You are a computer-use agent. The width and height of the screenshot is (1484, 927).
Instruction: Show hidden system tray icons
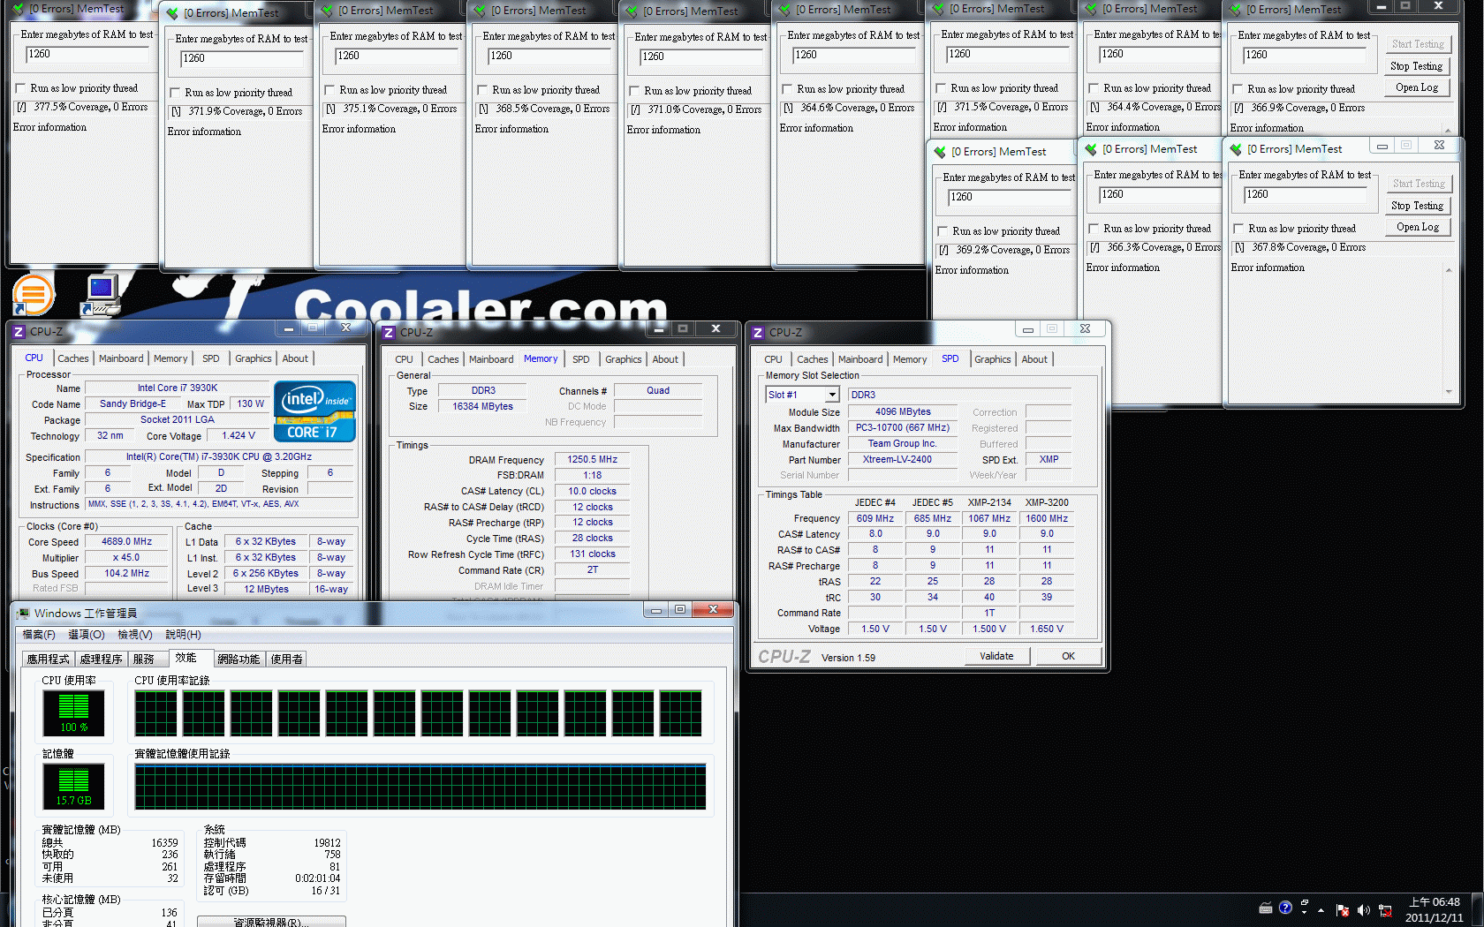pos(1321,910)
